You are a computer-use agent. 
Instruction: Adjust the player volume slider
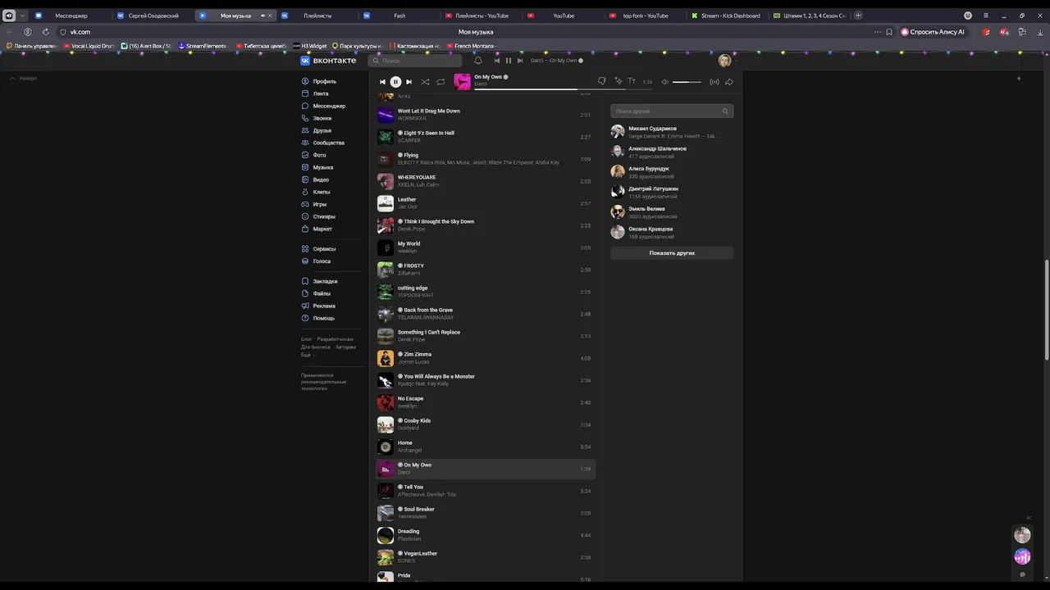pos(687,82)
